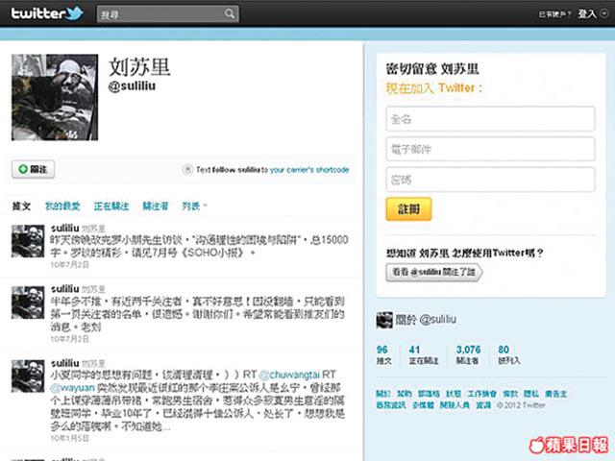Viewport: 615px width, 461px height.
Task: Click the phone icon before Text follow
Action: (x=188, y=169)
